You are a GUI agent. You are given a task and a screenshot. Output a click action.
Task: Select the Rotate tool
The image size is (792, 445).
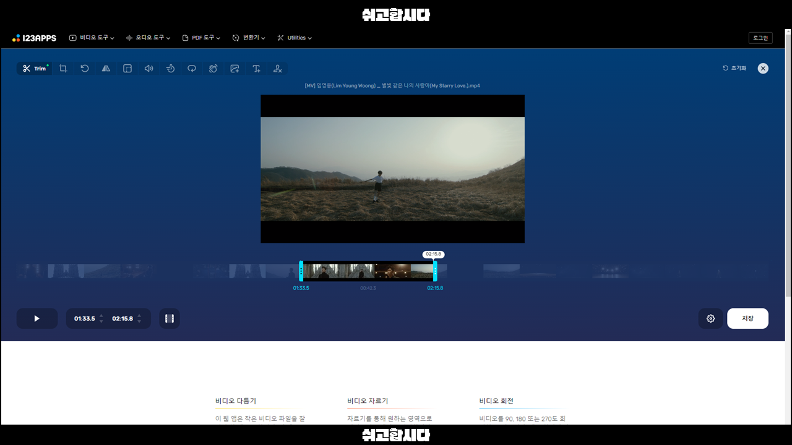click(x=85, y=69)
